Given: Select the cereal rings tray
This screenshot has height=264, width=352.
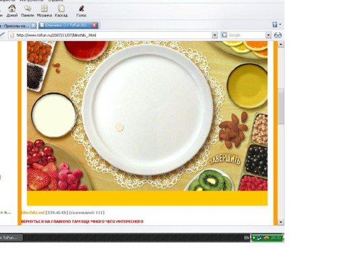Looking at the screenshot, I should [x=260, y=129].
